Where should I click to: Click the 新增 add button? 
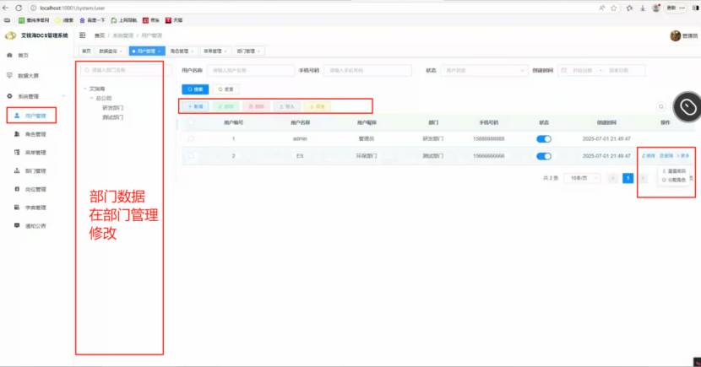click(195, 106)
